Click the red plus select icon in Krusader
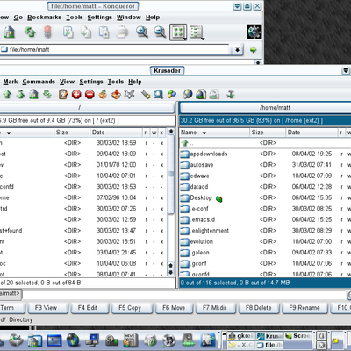Screen dimensions: 351x351 click(x=76, y=94)
